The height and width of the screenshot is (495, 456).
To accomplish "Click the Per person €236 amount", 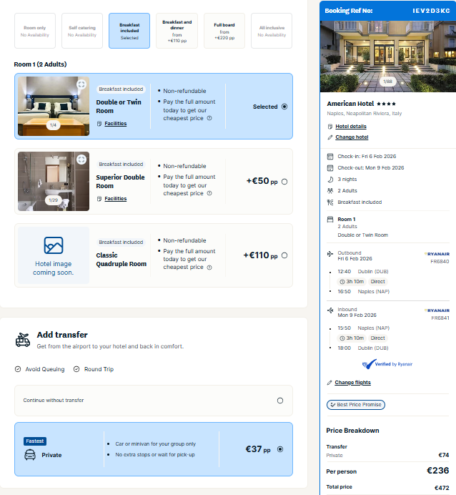I will 437,471.
